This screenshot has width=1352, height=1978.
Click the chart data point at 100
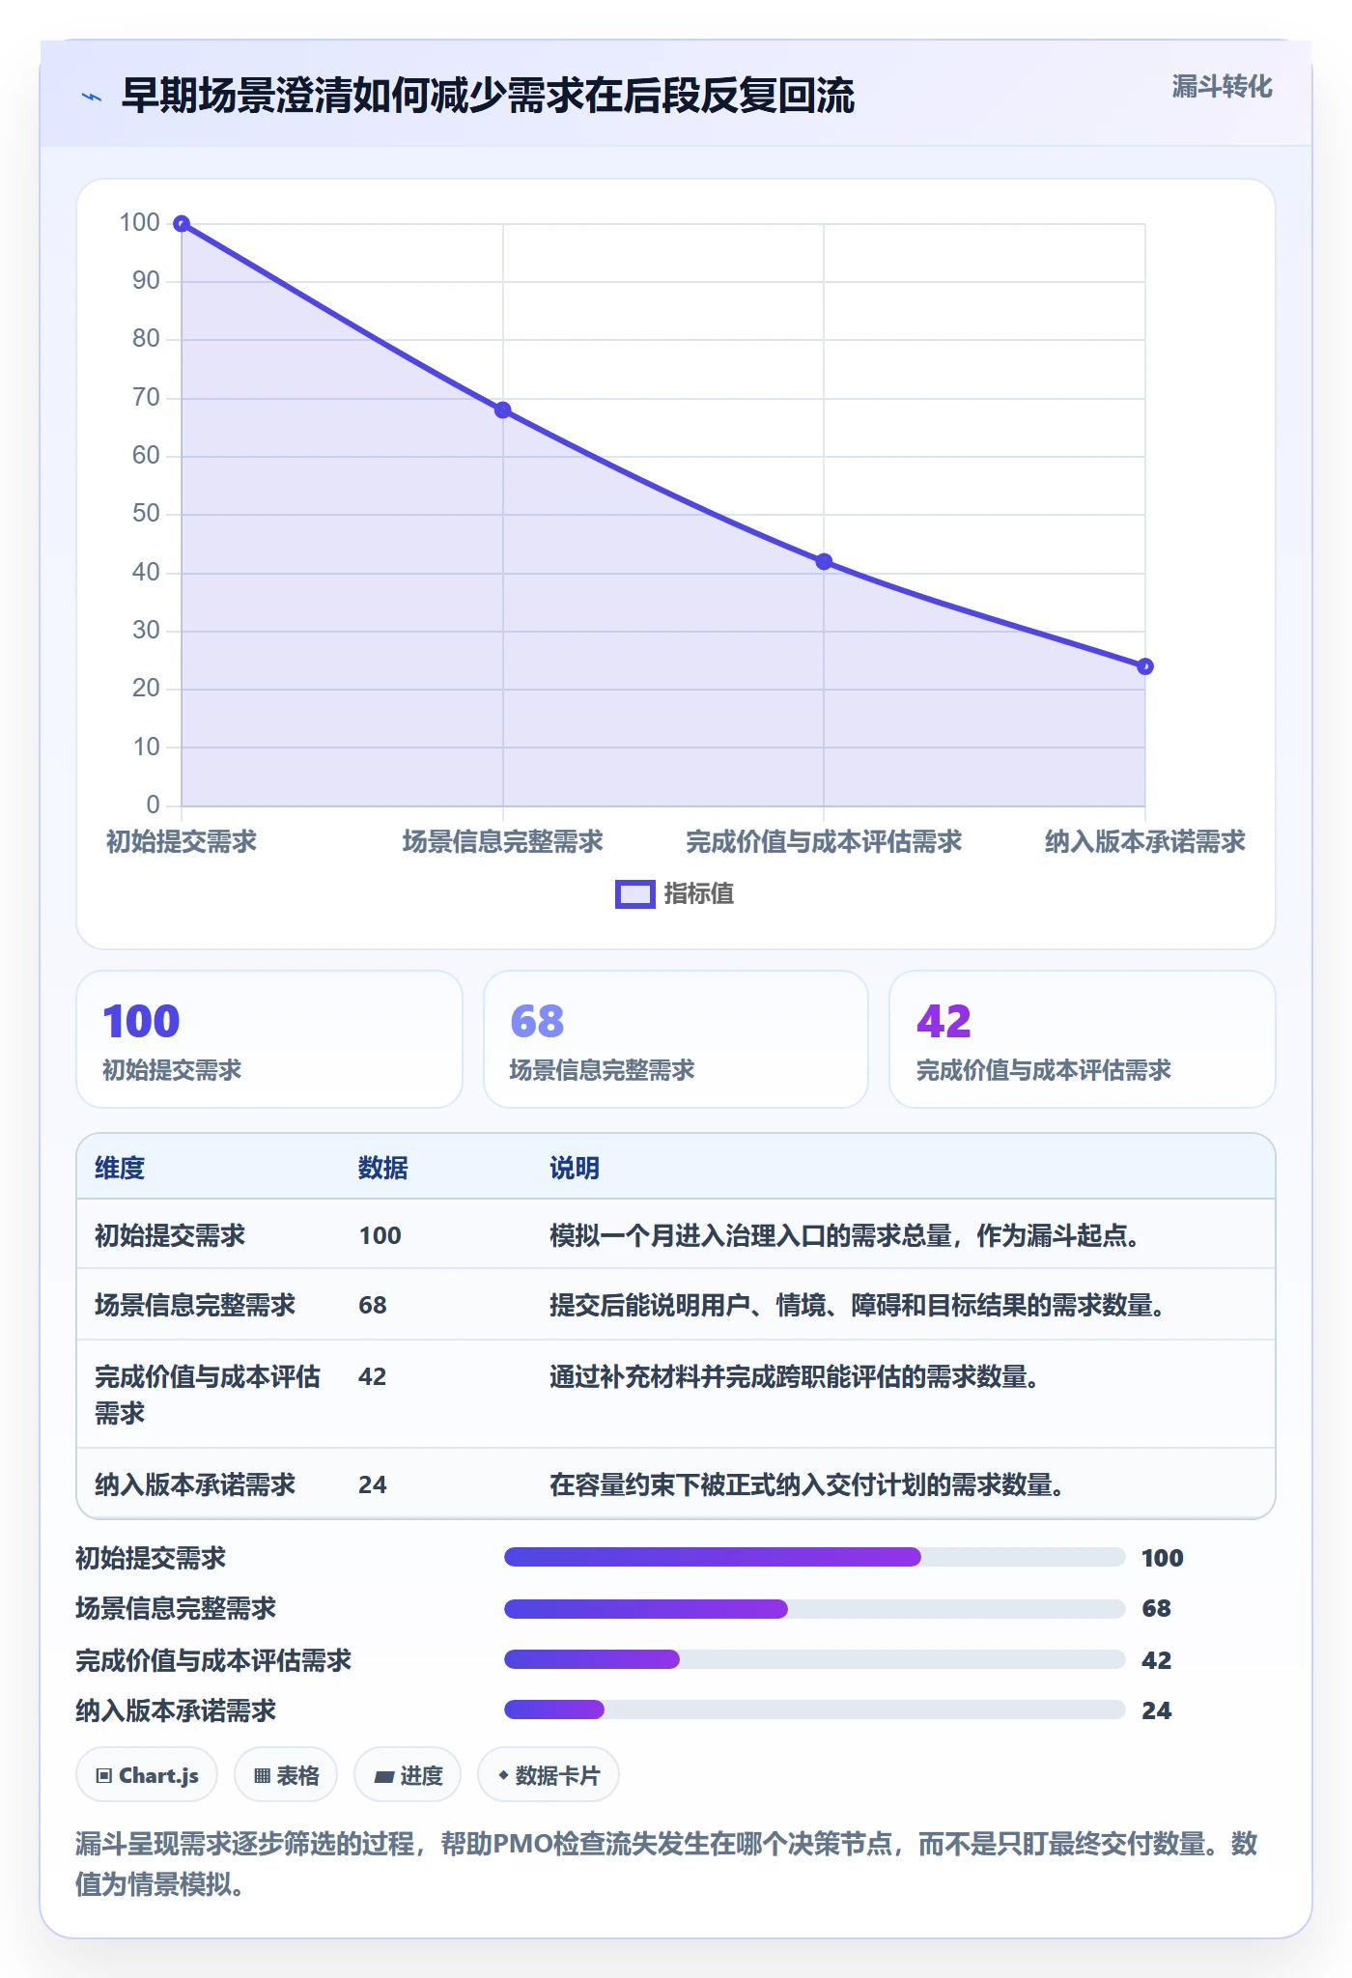point(182,224)
